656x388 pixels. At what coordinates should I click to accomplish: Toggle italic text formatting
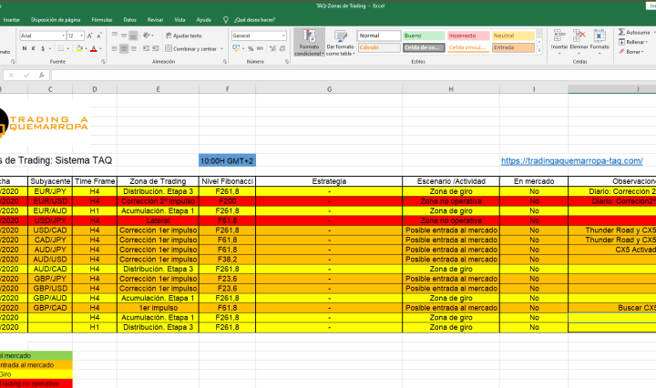pos(34,48)
